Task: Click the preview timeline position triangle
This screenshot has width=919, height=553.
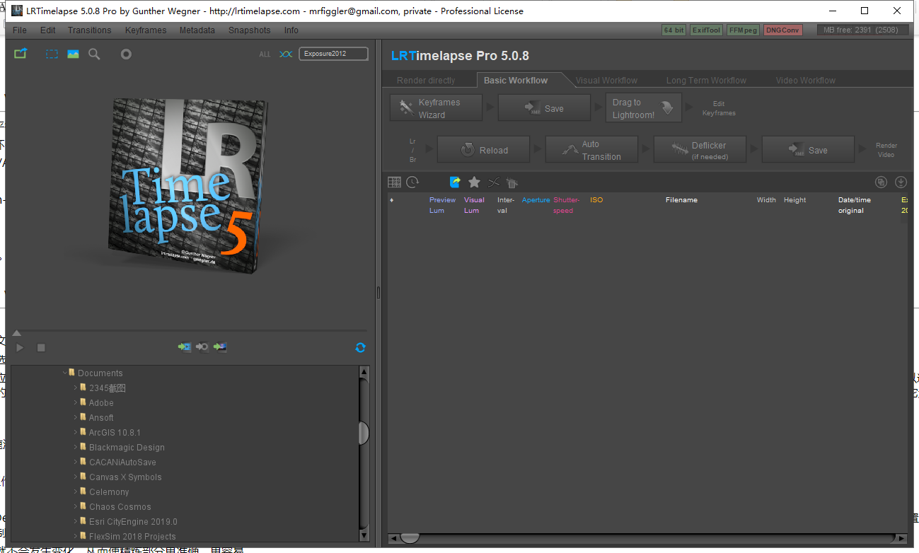Action: [x=17, y=333]
